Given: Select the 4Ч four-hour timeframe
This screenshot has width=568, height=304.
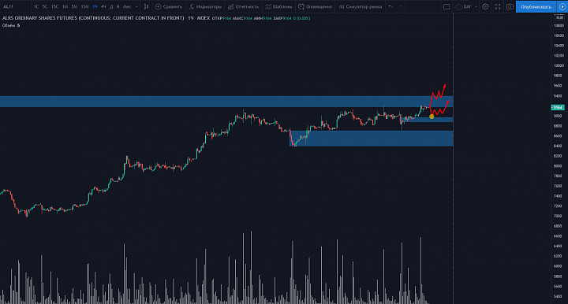Looking at the screenshot, I should (103, 6).
